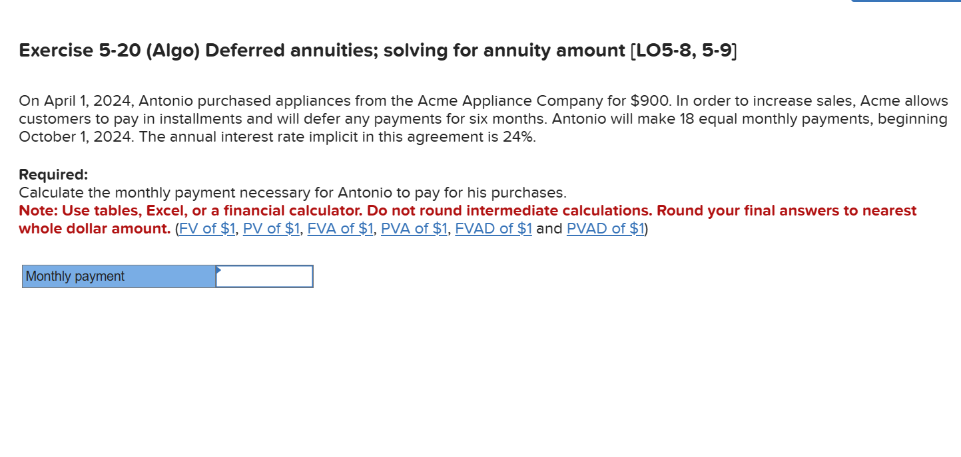This screenshot has height=457, width=961.
Task: Open the PV of $1 table link
Action: click(x=271, y=228)
